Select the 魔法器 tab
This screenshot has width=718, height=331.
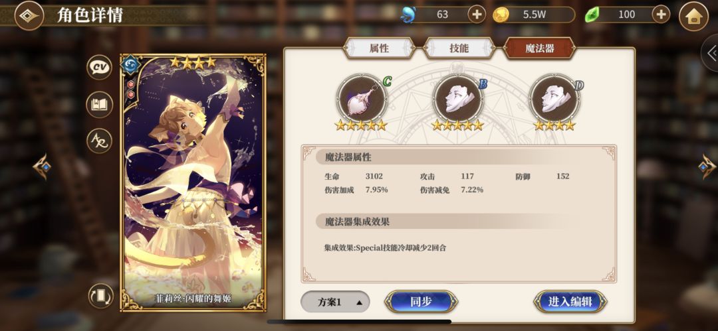(539, 48)
